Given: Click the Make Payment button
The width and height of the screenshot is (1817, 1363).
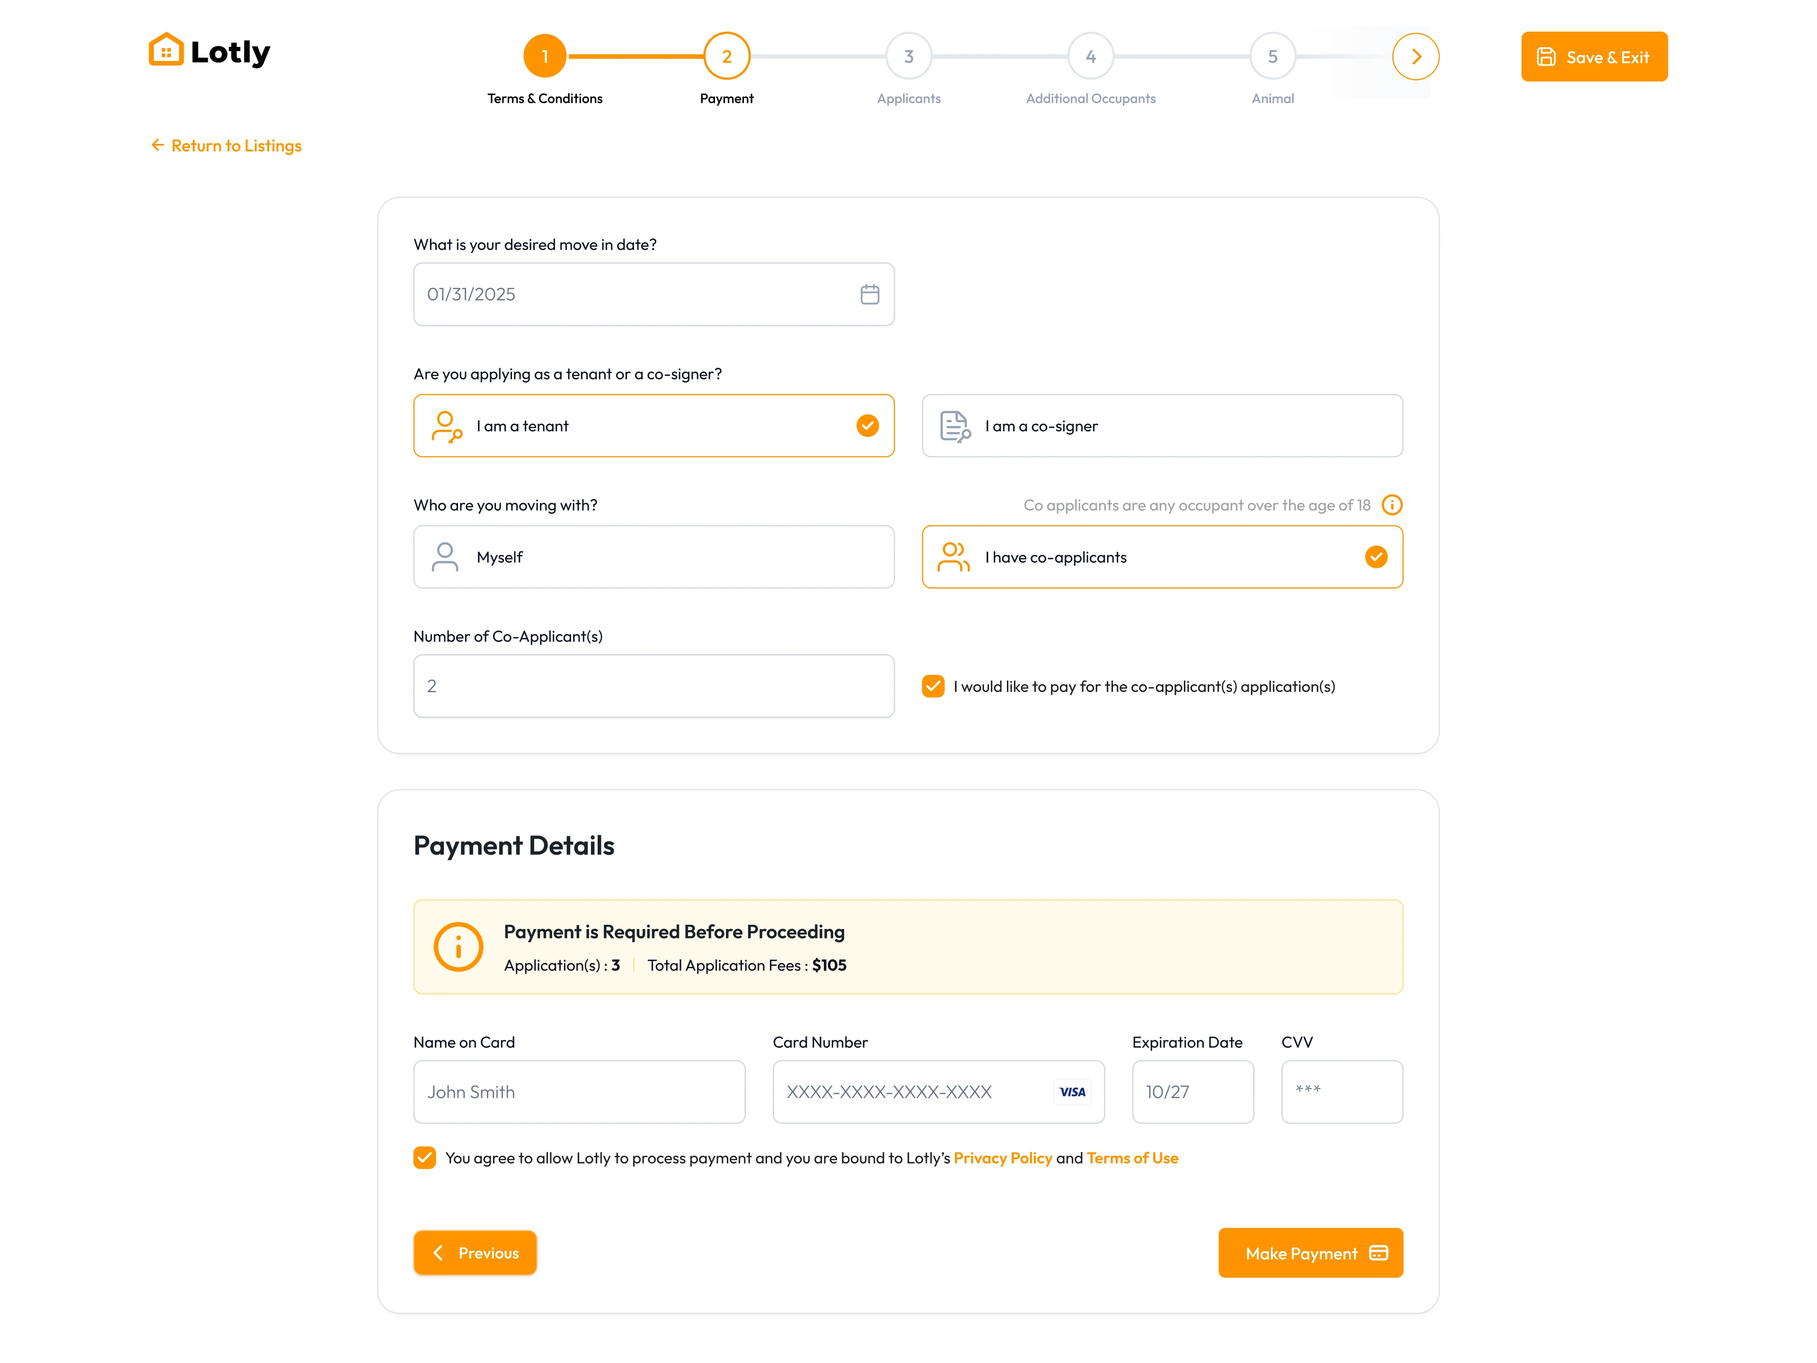Looking at the screenshot, I should [1310, 1253].
